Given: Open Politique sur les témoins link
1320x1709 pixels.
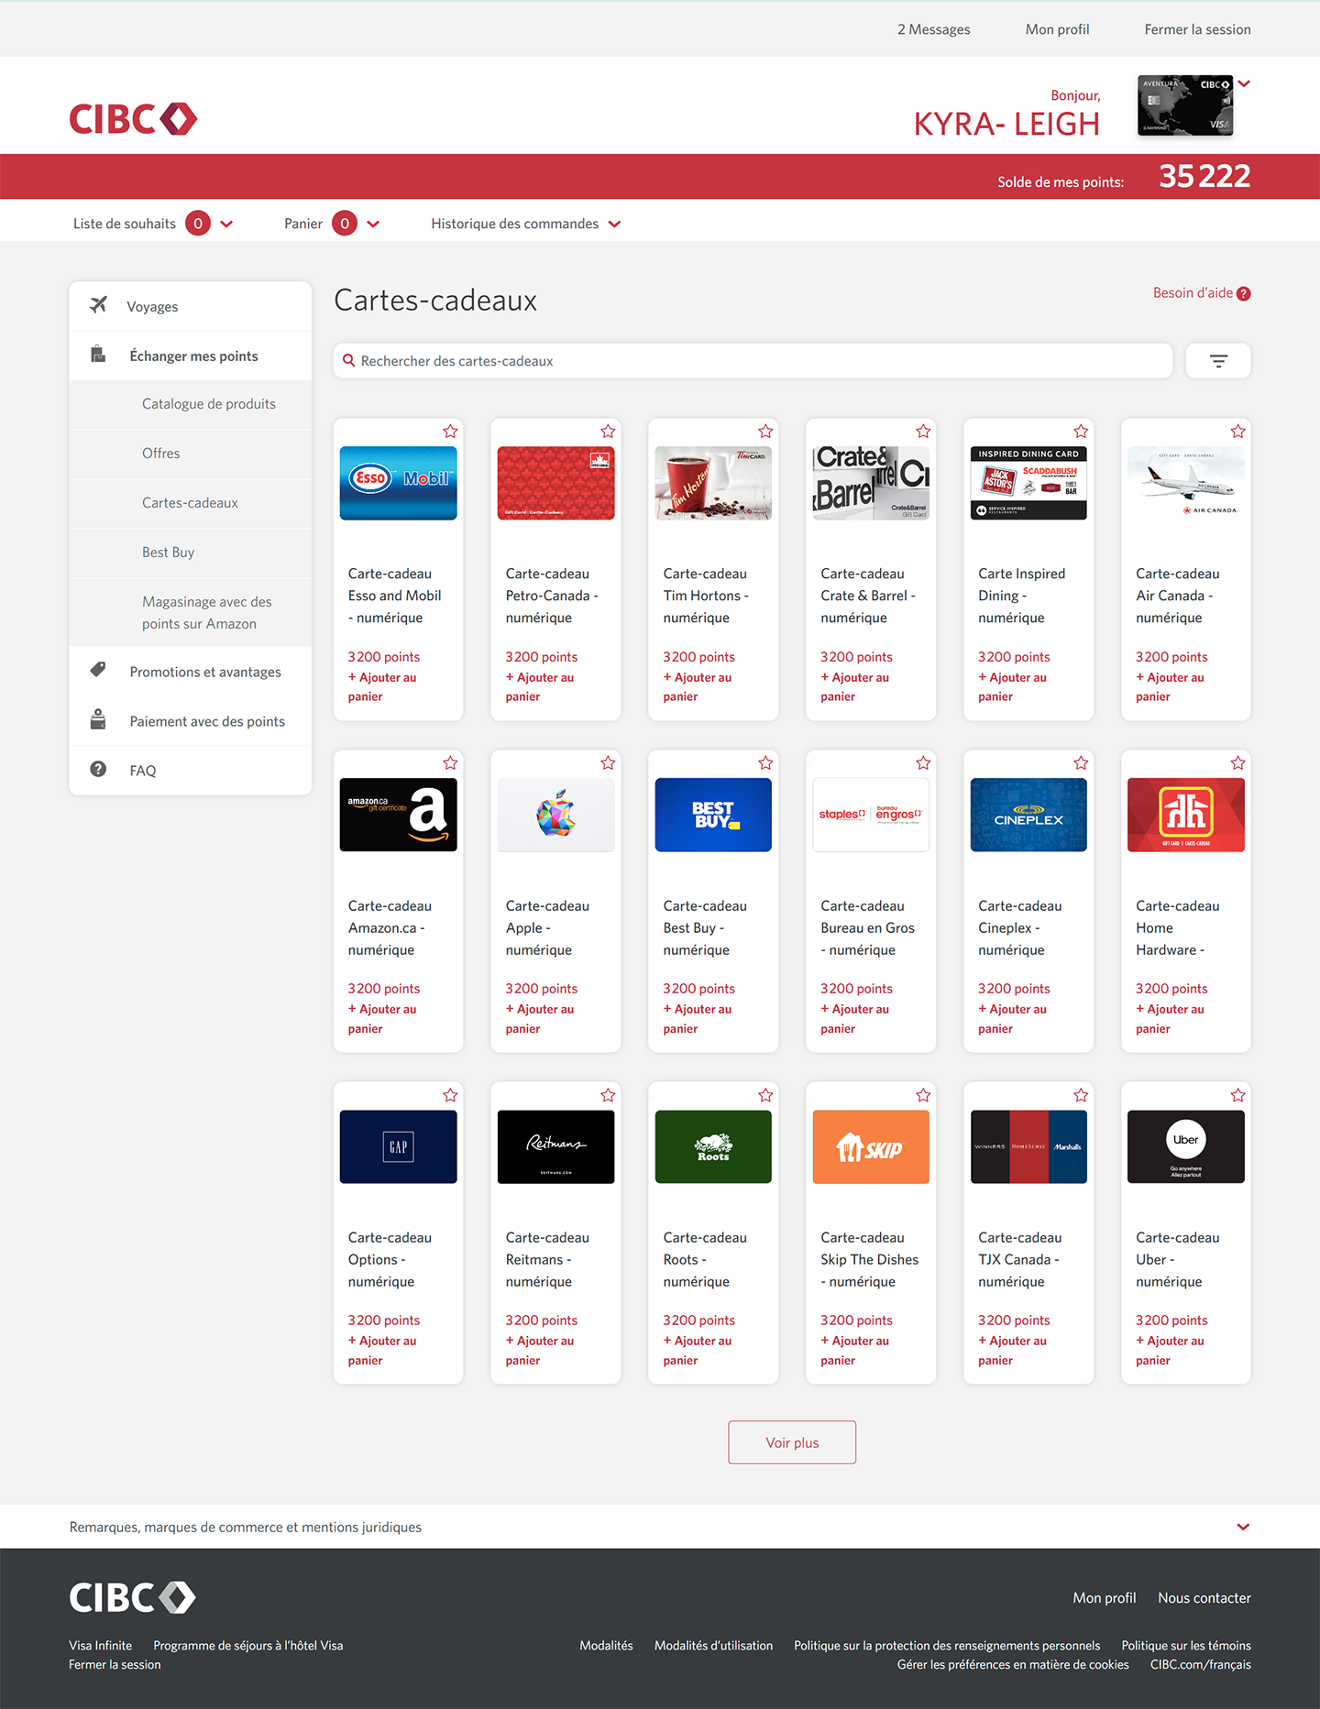Looking at the screenshot, I should coord(1186,1646).
